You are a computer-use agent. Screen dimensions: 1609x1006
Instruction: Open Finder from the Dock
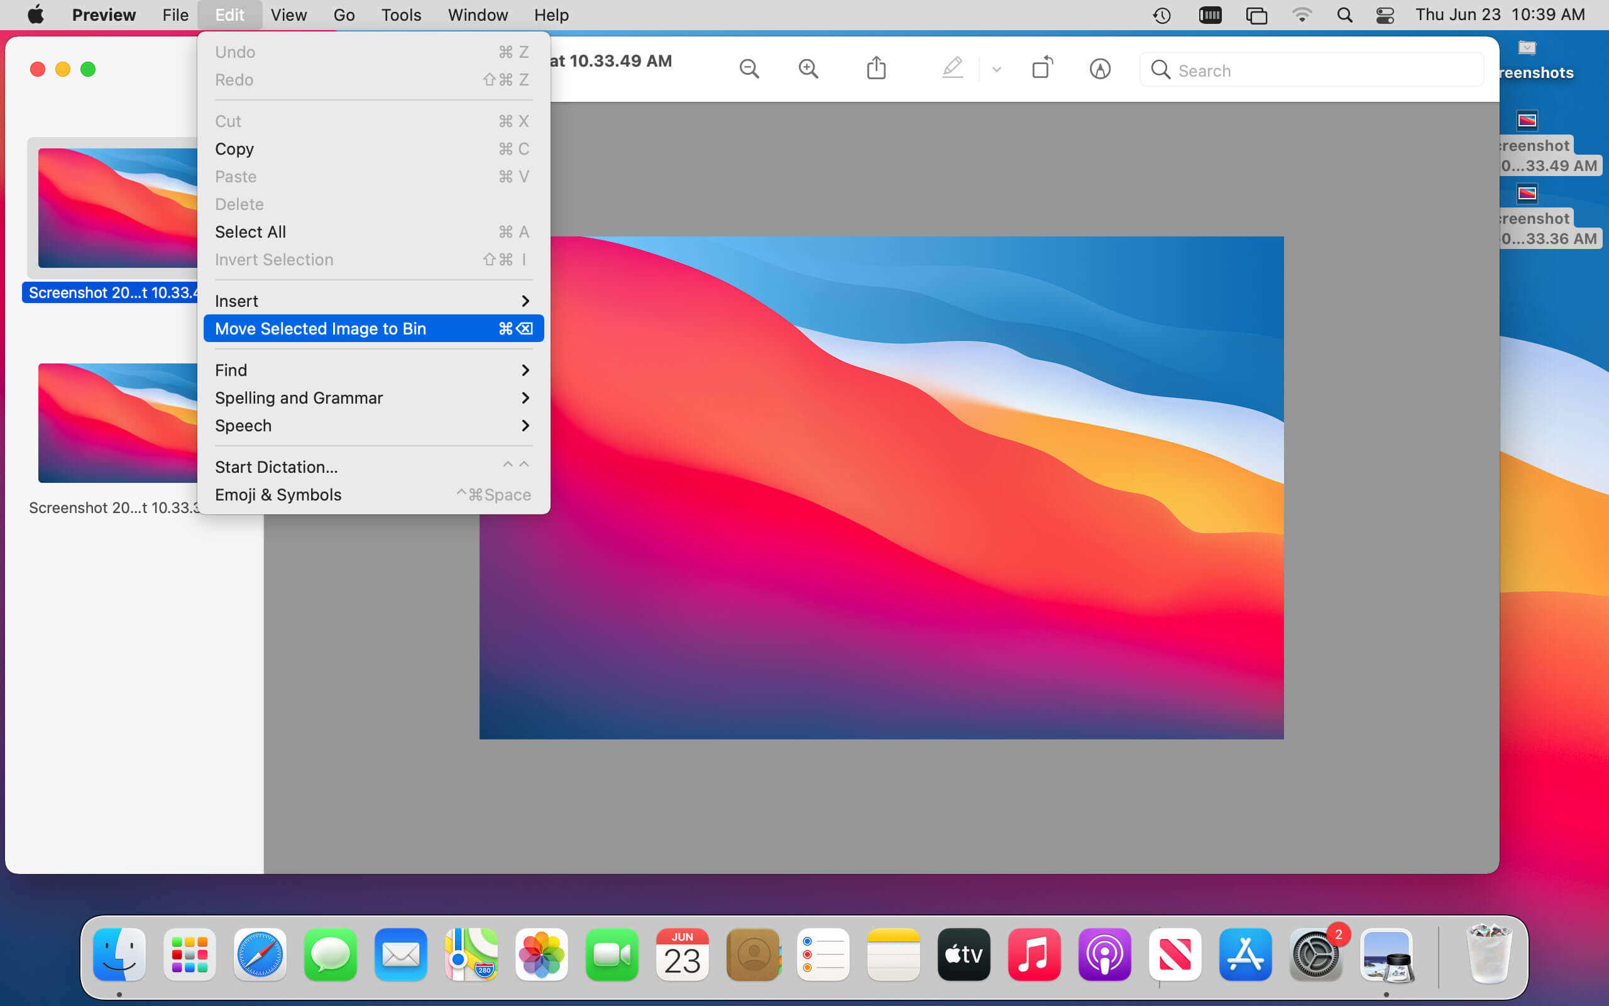coord(119,955)
